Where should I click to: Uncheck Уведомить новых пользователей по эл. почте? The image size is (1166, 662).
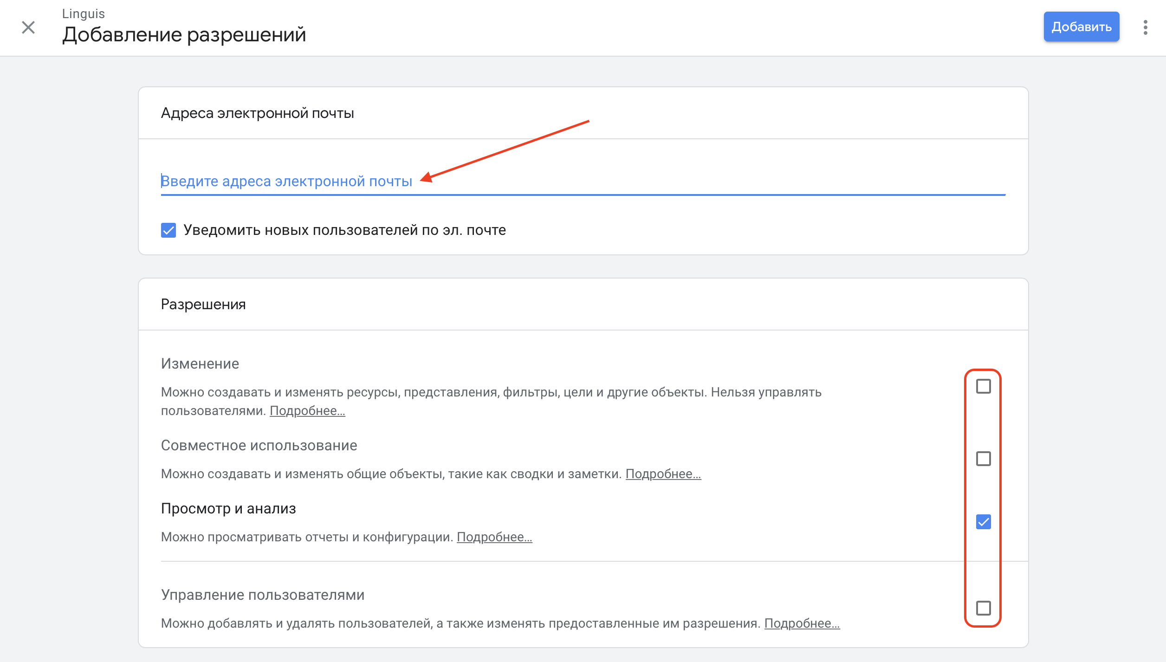click(x=168, y=230)
